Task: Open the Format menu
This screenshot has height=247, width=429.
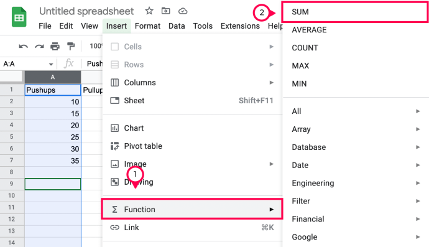Action: tap(147, 26)
